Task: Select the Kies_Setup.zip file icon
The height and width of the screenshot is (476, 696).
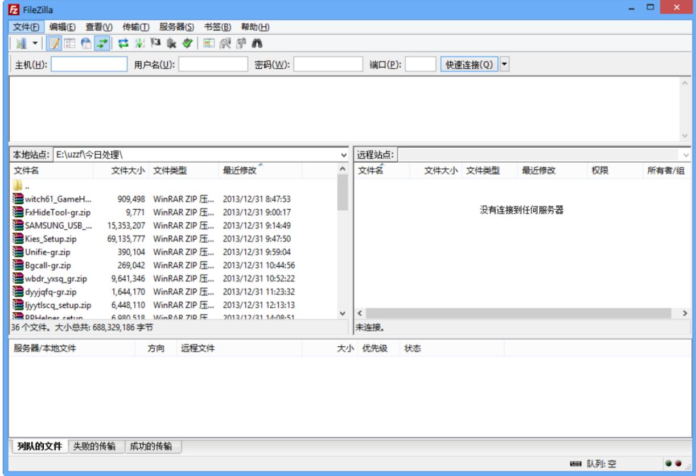Action: (18, 238)
